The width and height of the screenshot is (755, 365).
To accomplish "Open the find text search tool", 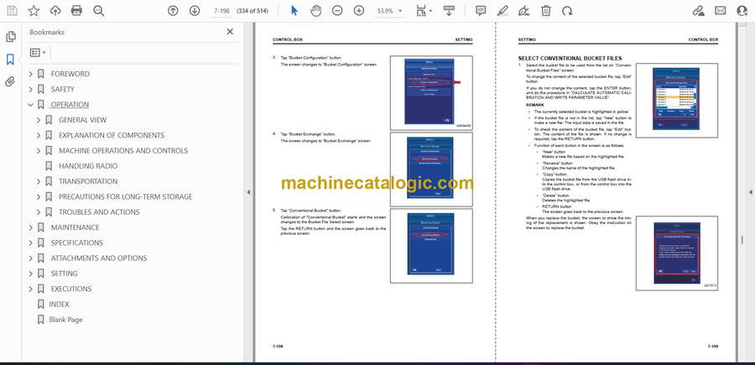I will tap(99, 11).
